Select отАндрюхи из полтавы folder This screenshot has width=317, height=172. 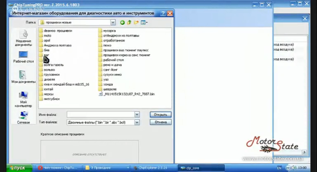tap(119, 36)
